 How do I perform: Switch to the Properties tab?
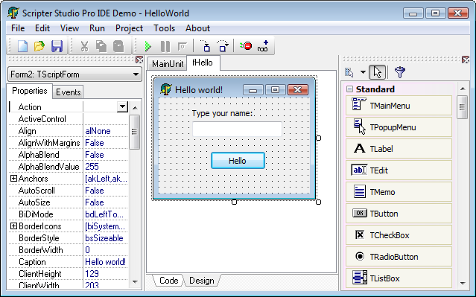point(30,91)
